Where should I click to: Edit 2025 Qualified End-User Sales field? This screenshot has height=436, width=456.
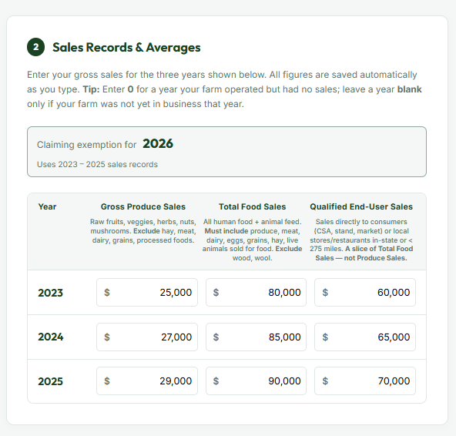pyautogui.click(x=365, y=381)
